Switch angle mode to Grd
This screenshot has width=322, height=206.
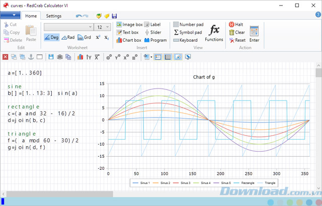click(85, 37)
